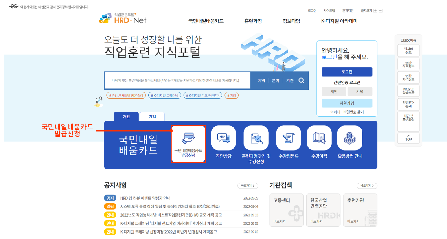Viewport: 447px width, 239px height.
Task: Switch to the 기업 tab above the service icons
Action: pos(152,116)
